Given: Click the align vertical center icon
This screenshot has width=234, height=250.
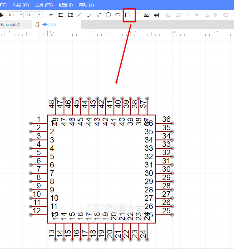Looking at the screenshot, I should tap(216, 15).
